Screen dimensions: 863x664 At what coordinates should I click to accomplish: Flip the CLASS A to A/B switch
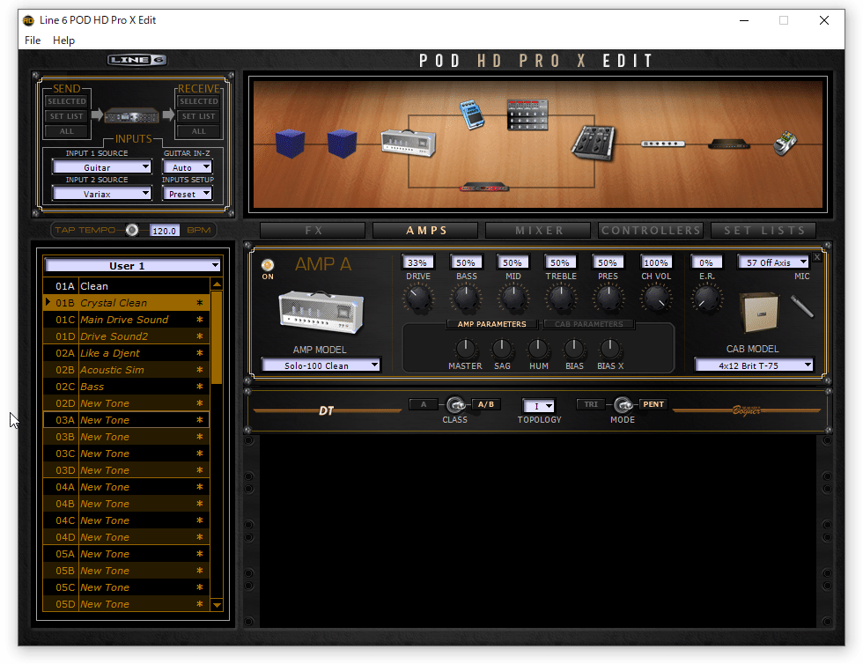[x=455, y=405]
